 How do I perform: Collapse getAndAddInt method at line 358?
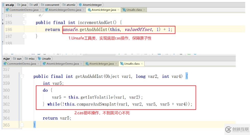22,76
